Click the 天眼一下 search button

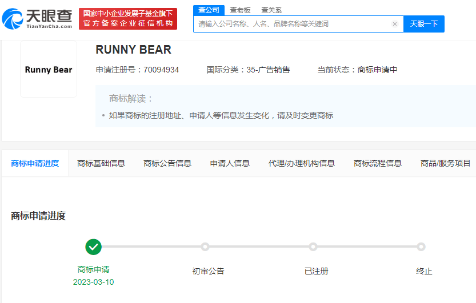click(x=424, y=24)
